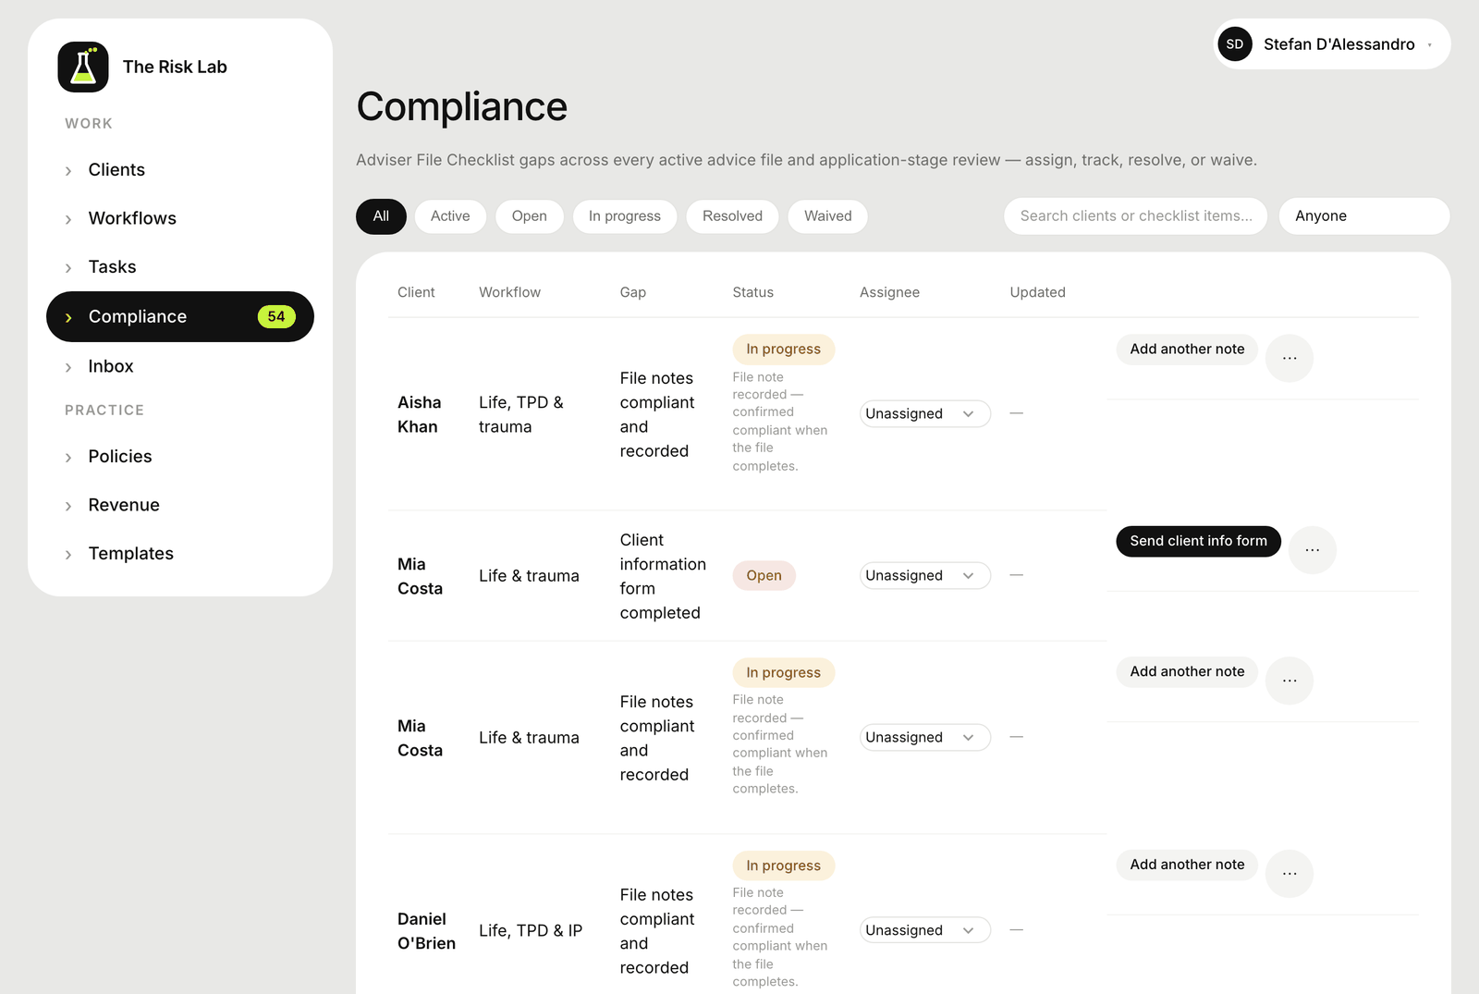1479x994 pixels.
Task: Select the Open filter tab
Action: point(530,216)
